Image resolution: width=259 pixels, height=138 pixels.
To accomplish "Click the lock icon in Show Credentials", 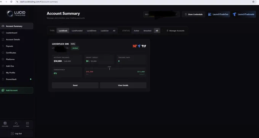I will [x=185, y=14].
